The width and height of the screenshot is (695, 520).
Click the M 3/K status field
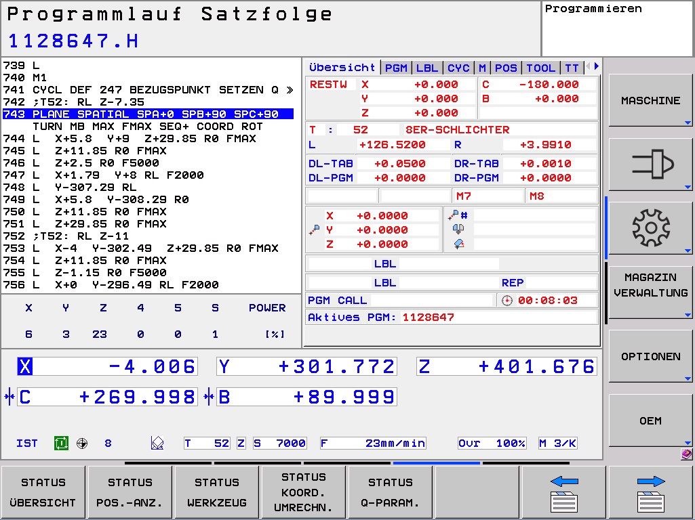[557, 443]
